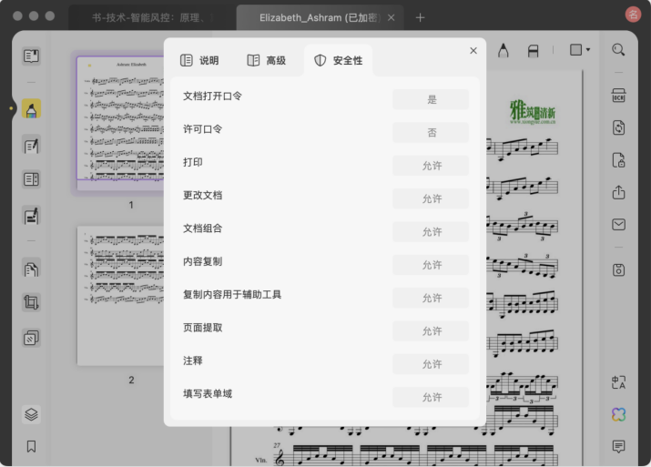This screenshot has width=651, height=467.
Task: Run OCR recognition from right sidebar
Action: point(618,96)
